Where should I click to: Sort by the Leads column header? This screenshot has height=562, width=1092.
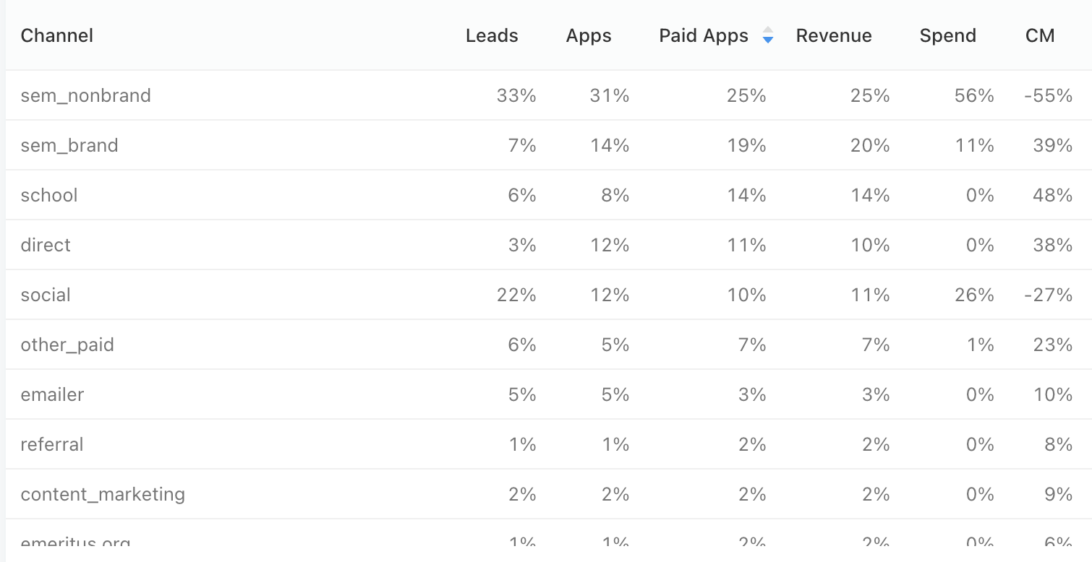click(x=492, y=35)
